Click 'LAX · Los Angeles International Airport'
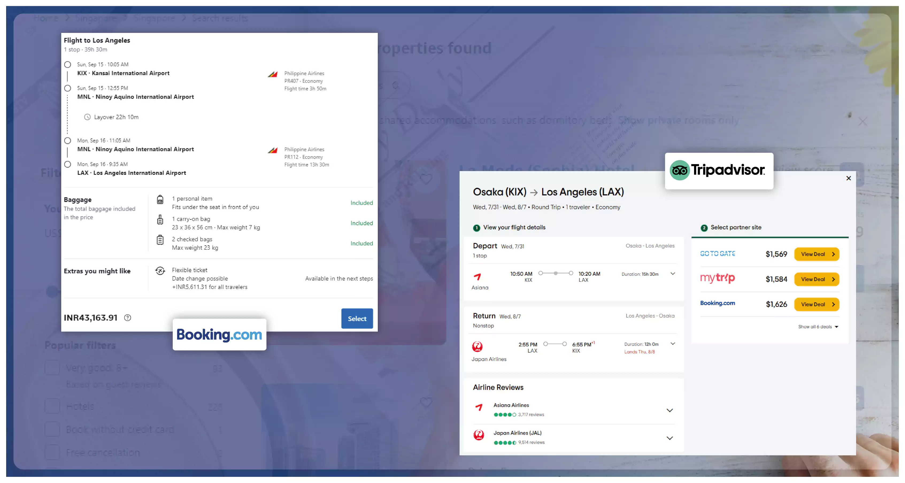Image resolution: width=905 pixels, height=483 pixels. 131,173
